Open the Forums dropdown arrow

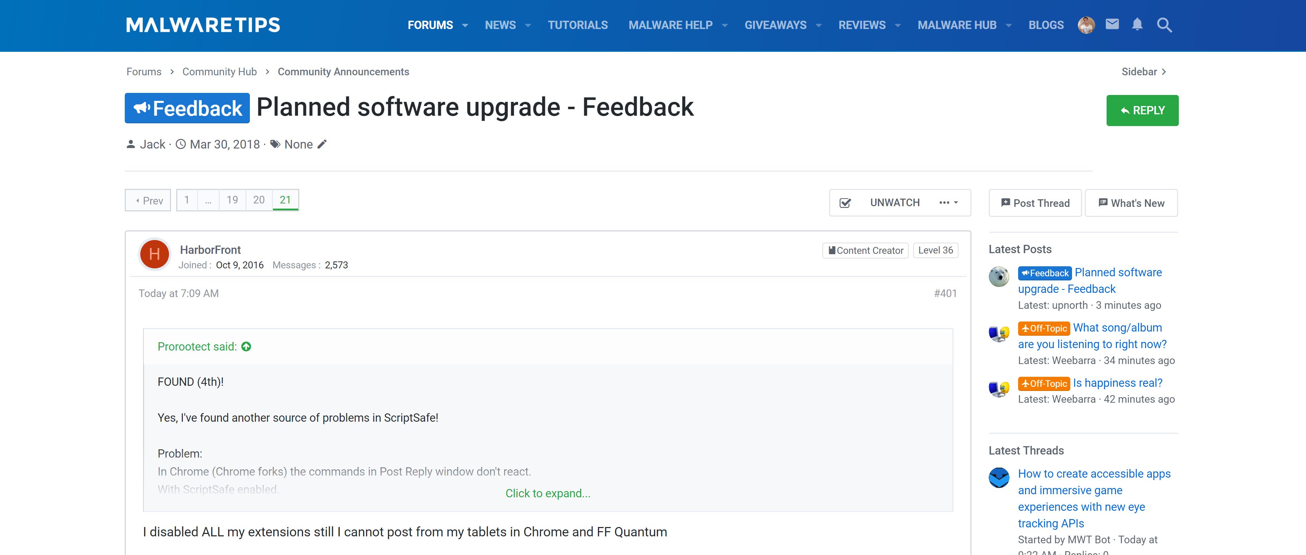tap(465, 25)
